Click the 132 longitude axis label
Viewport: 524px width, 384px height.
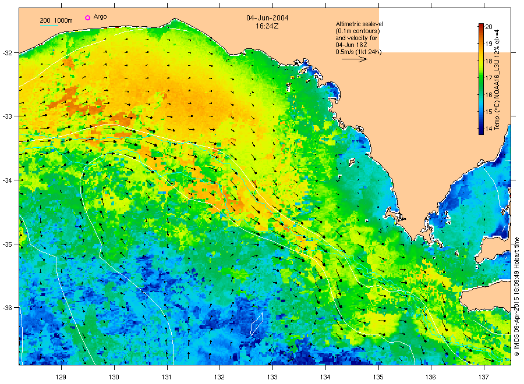219,378
